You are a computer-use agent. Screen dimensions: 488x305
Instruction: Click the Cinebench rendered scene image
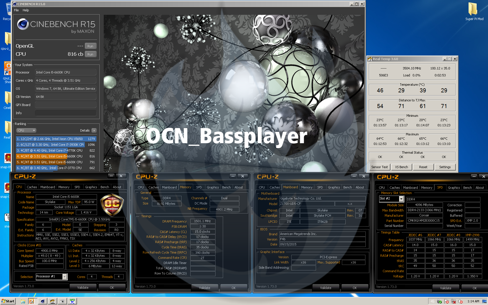coord(234,93)
